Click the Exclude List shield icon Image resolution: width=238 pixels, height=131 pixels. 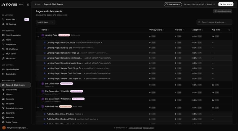3,74
